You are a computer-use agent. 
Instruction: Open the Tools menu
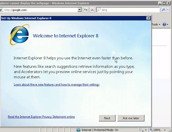(156, 24)
